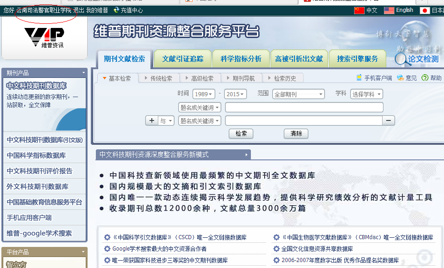Open 中文科技期刊数据库(引文版) link
This screenshot has height=268, width=444.
pyautogui.click(x=45, y=140)
